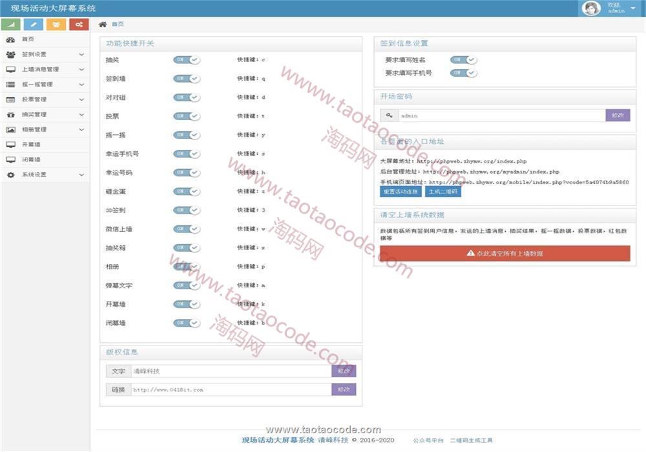Toggle the 抽奖 switch off
The height and width of the screenshot is (452, 646).
click(187, 59)
